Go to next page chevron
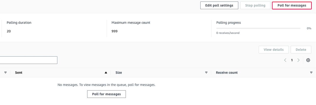The width and height of the screenshot is (316, 105). click(298, 60)
